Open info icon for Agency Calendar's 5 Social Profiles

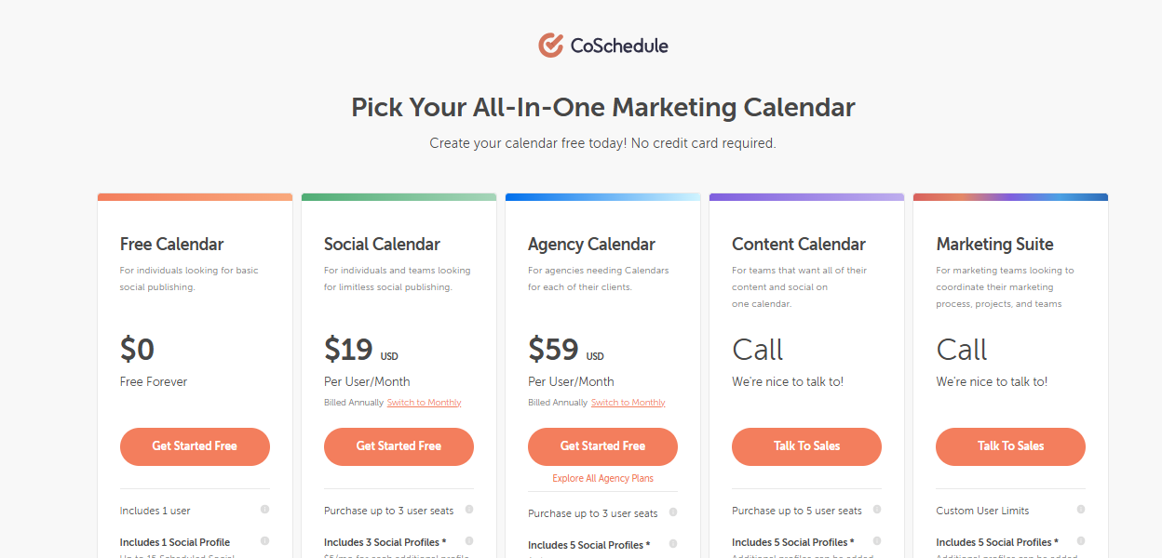tap(672, 544)
